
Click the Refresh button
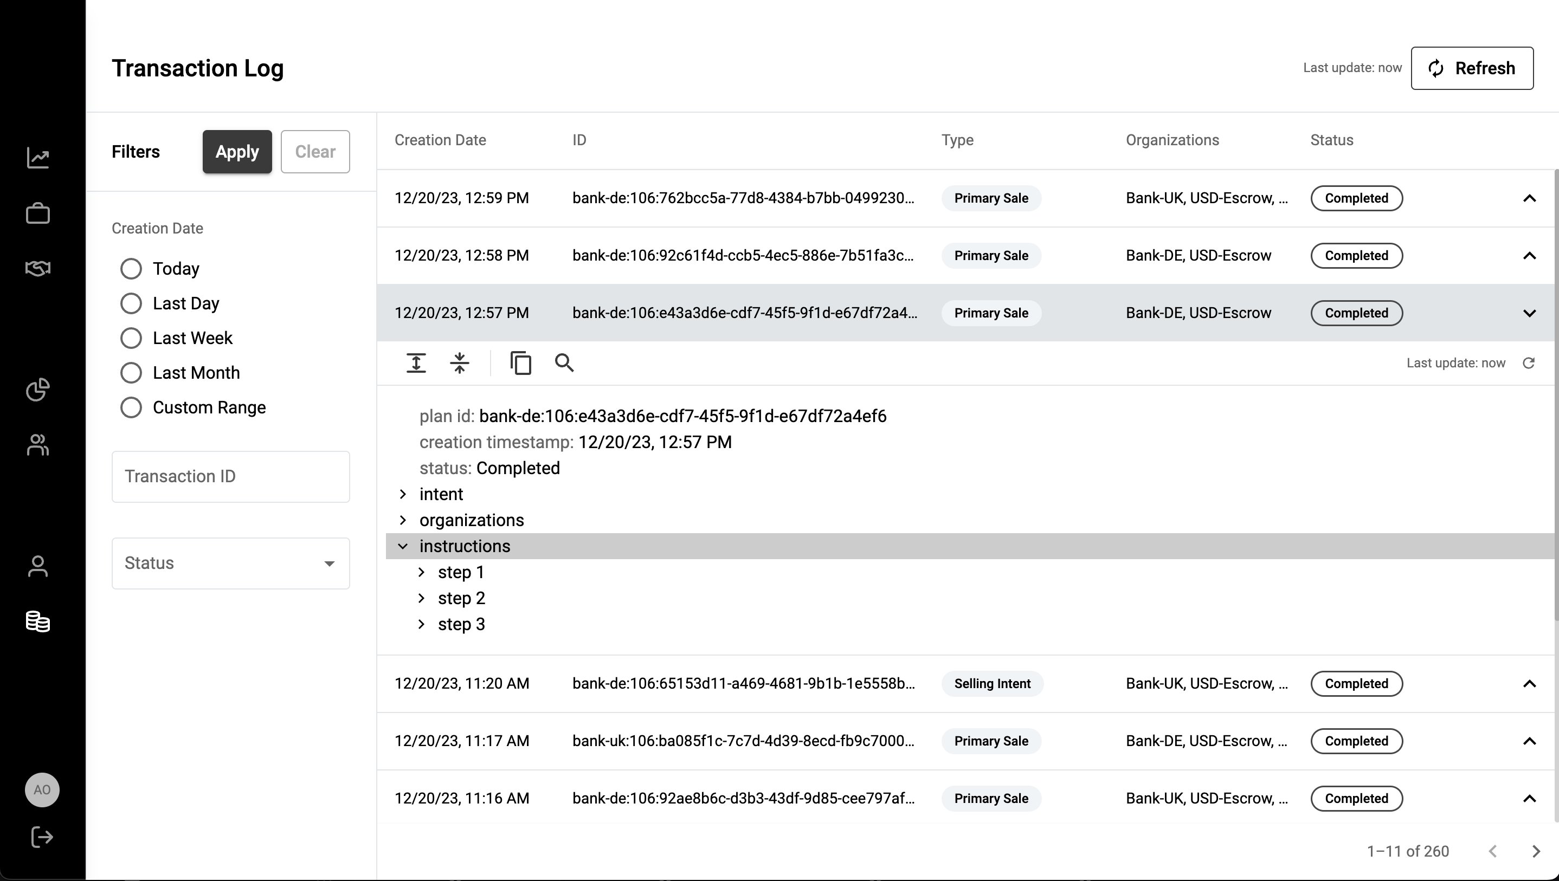1472,68
